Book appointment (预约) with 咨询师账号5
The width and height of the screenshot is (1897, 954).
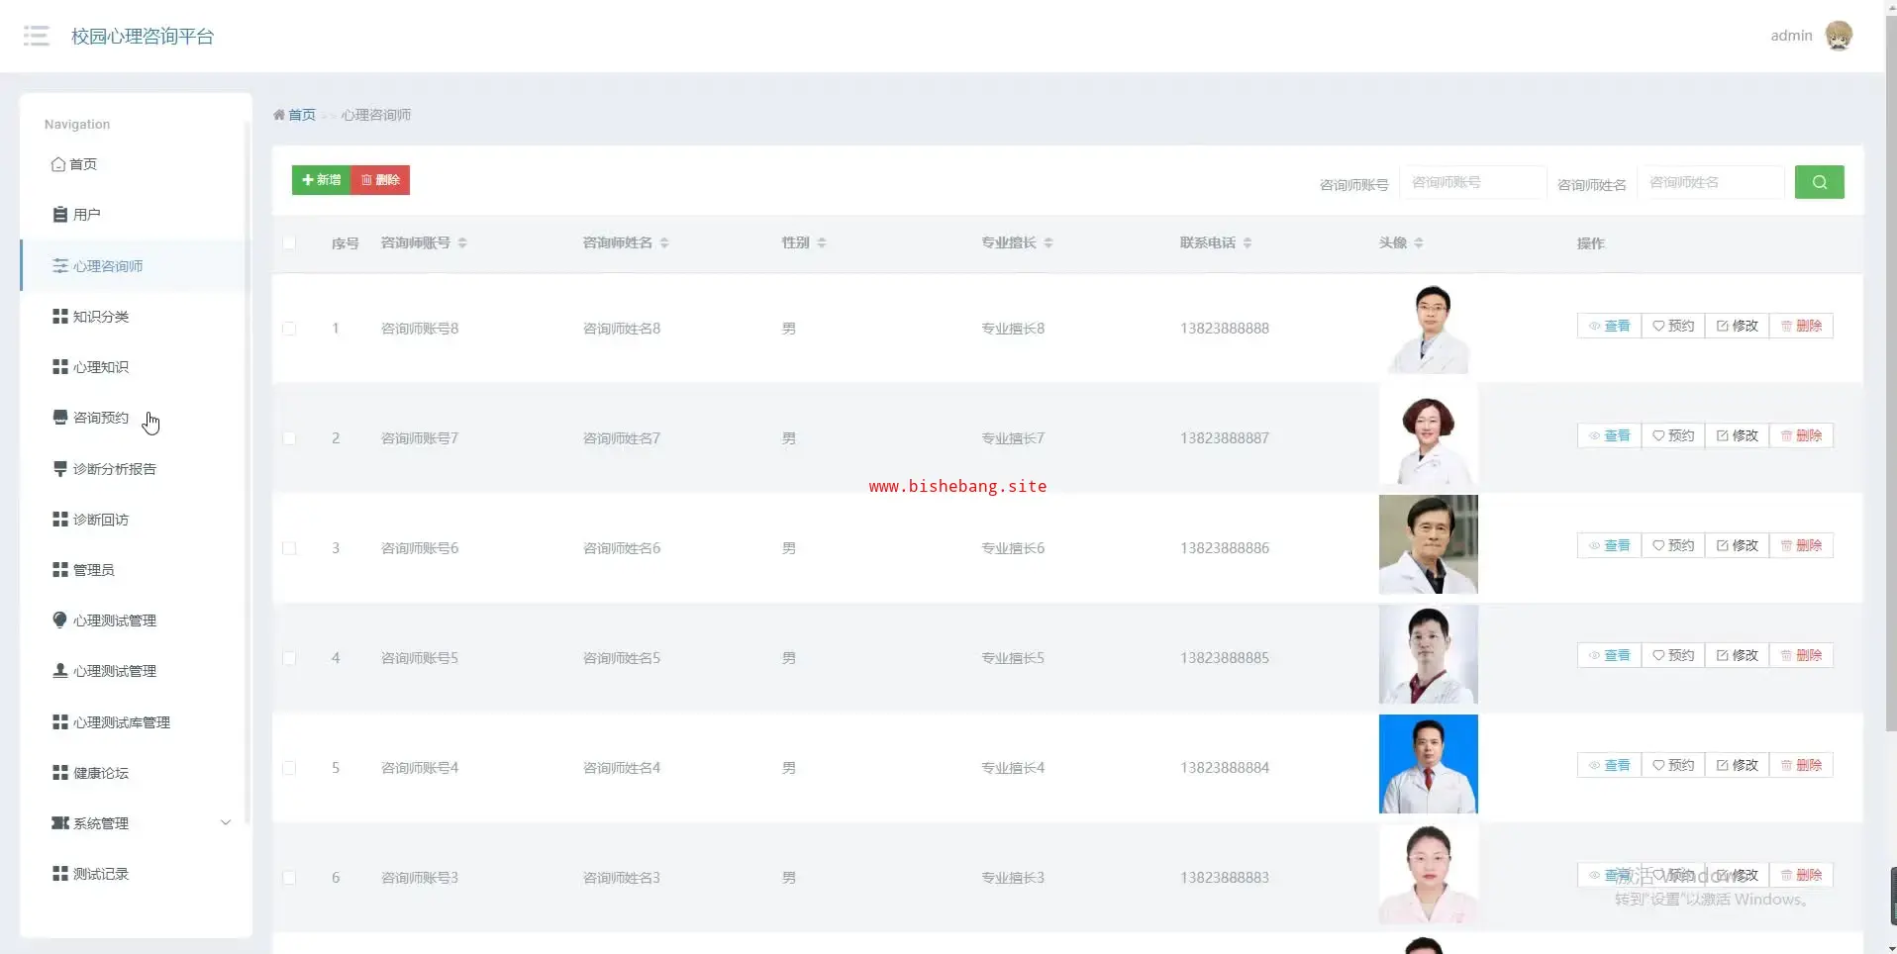[1673, 655]
